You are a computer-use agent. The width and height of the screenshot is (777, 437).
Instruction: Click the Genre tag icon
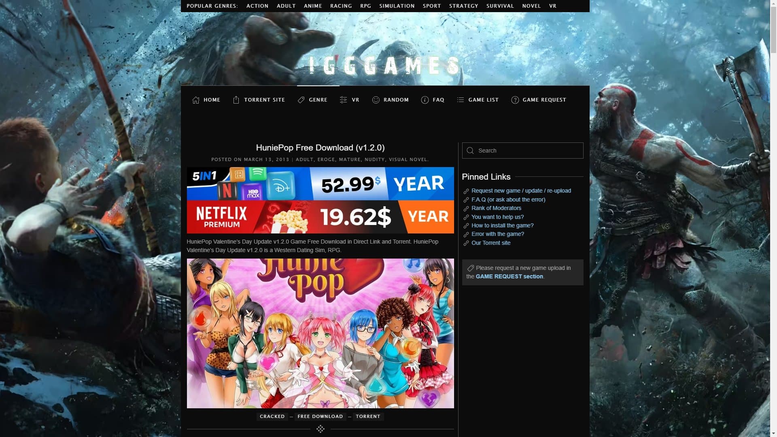click(301, 100)
